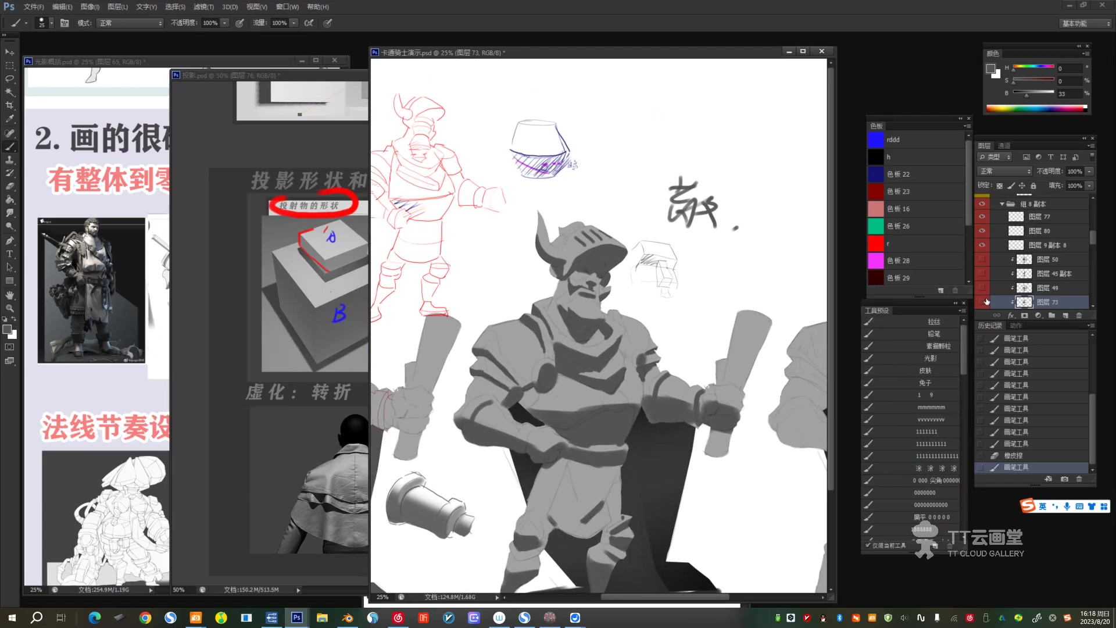Select the Dodge tool

click(x=10, y=227)
